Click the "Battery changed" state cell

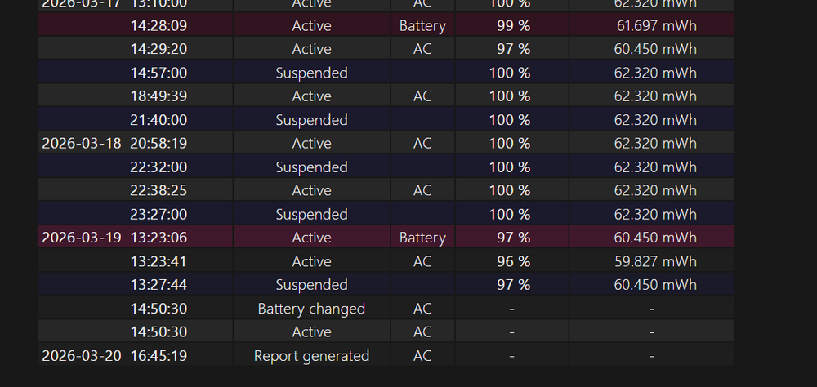[x=311, y=309]
